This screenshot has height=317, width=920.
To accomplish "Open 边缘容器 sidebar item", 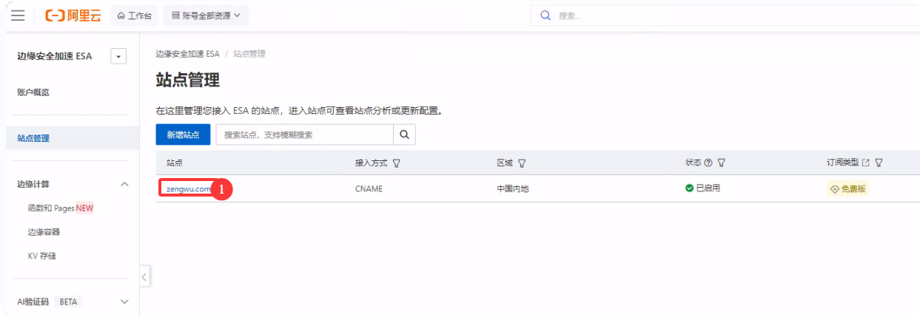I will [44, 232].
